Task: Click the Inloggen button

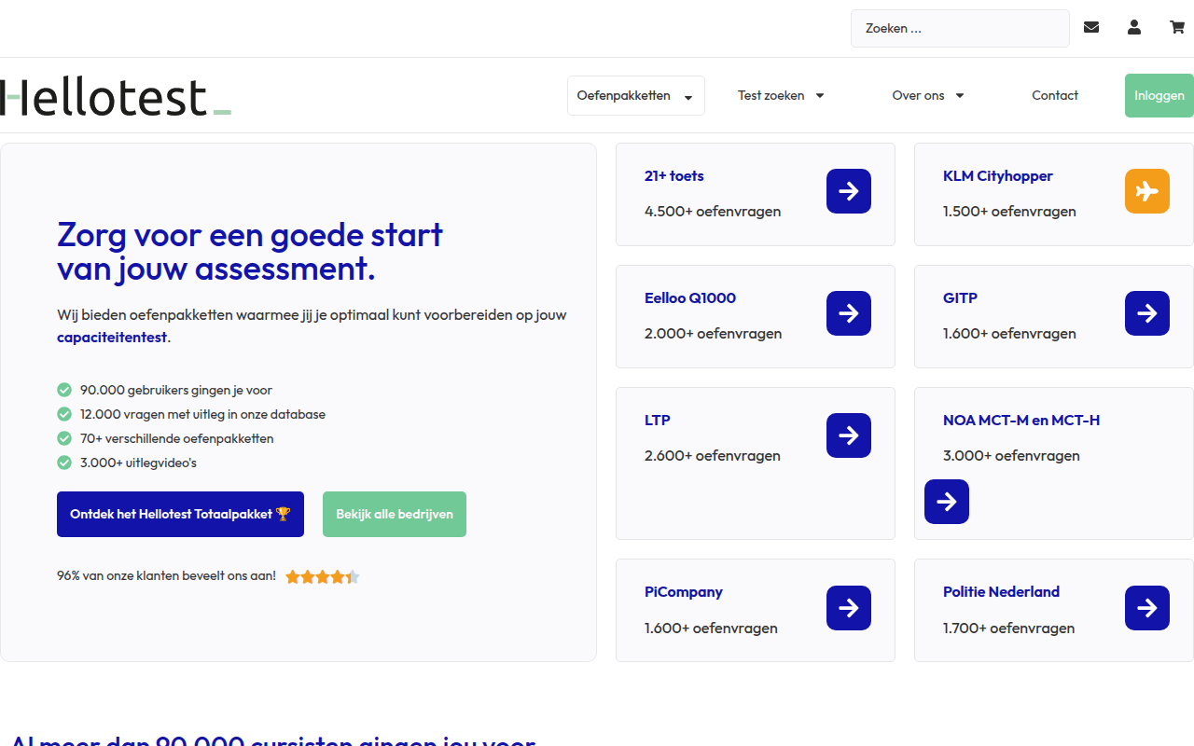Action: (1159, 95)
